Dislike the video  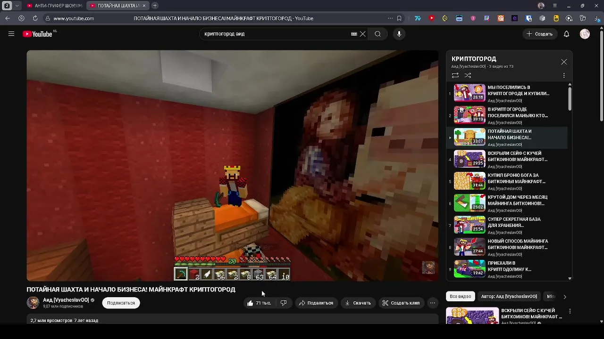[x=284, y=303]
